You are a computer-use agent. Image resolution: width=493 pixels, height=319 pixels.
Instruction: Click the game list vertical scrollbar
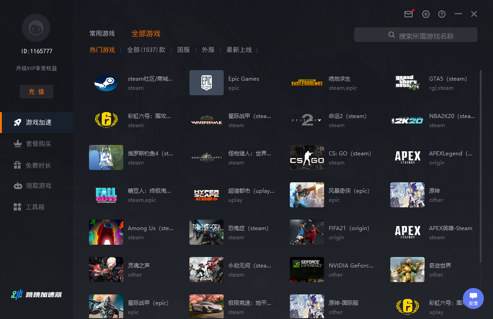(480, 166)
